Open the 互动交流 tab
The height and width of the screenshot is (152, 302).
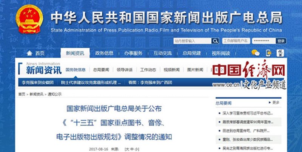click(163, 53)
